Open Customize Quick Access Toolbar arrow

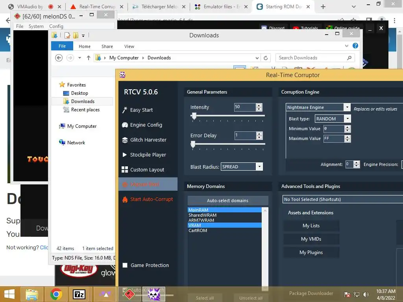click(x=83, y=35)
